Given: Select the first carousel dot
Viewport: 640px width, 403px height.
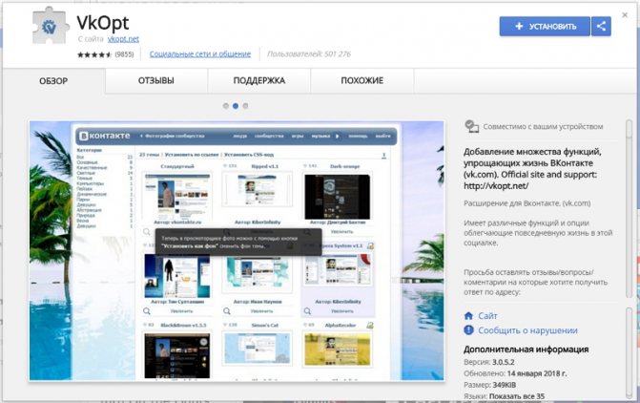Looking at the screenshot, I should tap(226, 106).
